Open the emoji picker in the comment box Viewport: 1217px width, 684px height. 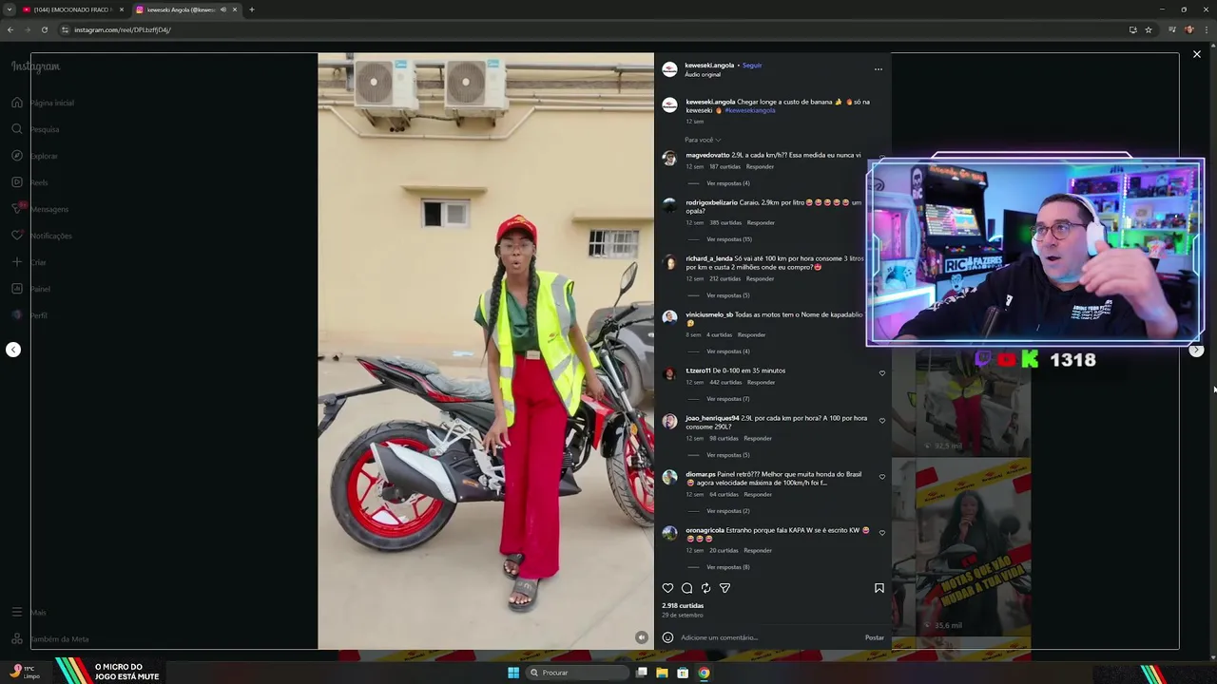pyautogui.click(x=667, y=637)
